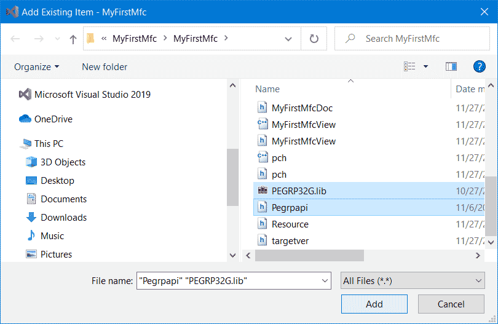Click the horizontal scrollbar in file list

coord(309,255)
